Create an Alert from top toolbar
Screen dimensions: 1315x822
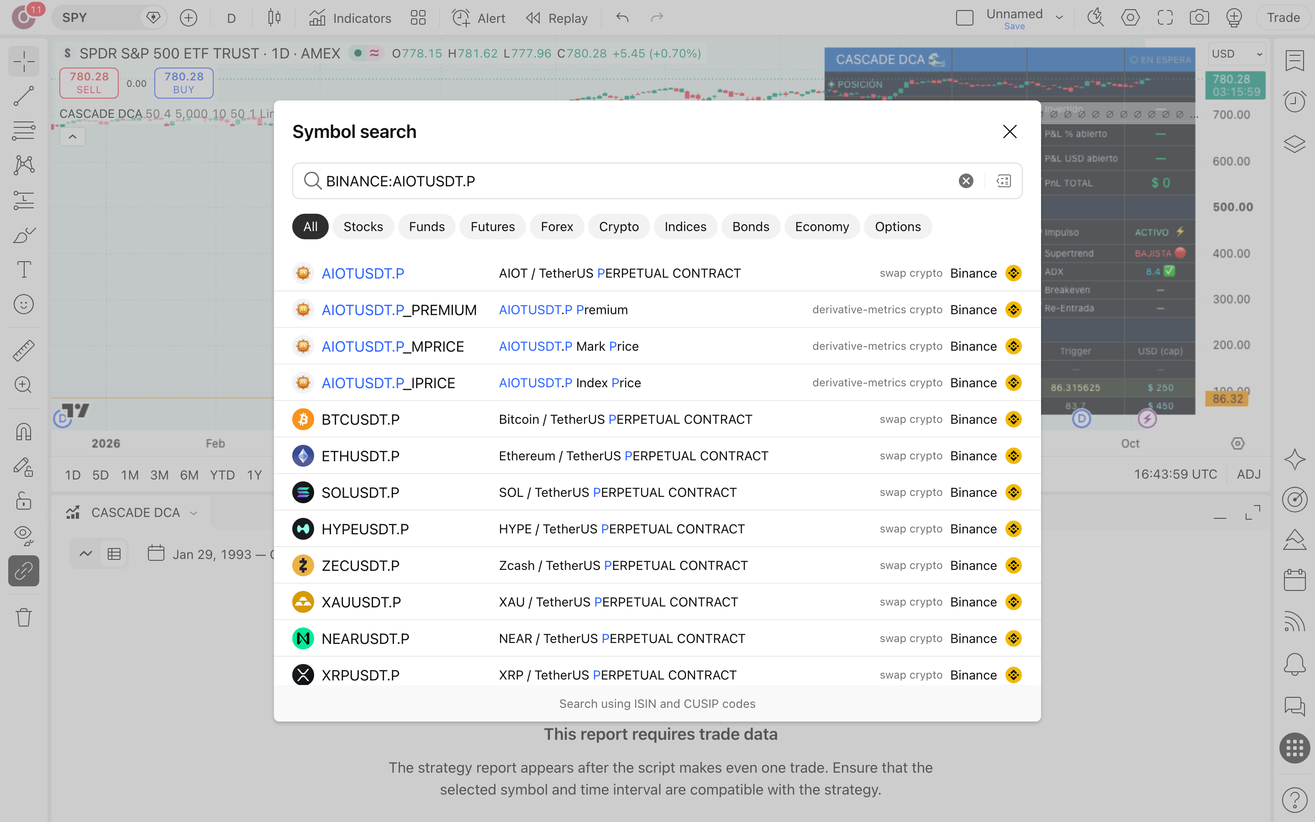click(479, 18)
